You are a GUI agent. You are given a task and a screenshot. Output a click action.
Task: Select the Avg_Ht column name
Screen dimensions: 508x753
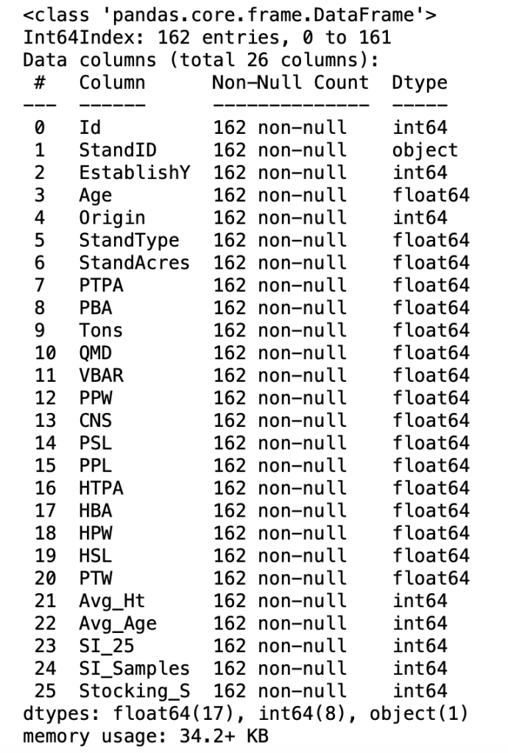[x=112, y=601]
